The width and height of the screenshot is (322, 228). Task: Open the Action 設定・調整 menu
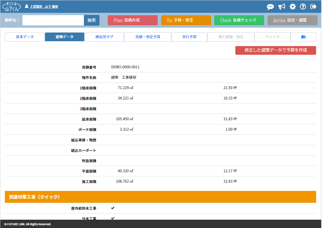[x=292, y=20]
